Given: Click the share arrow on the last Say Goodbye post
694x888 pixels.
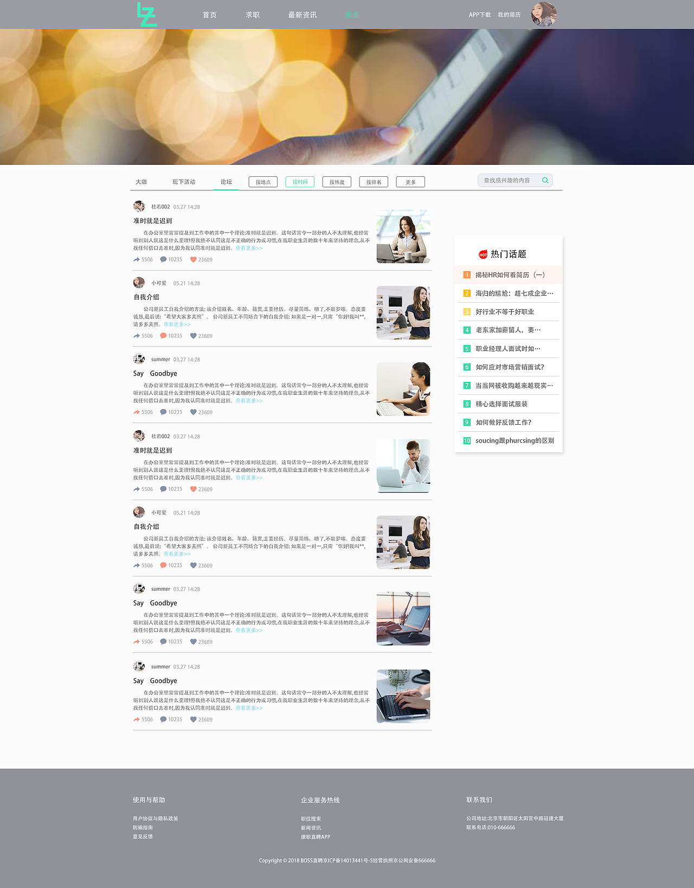Looking at the screenshot, I should [137, 720].
